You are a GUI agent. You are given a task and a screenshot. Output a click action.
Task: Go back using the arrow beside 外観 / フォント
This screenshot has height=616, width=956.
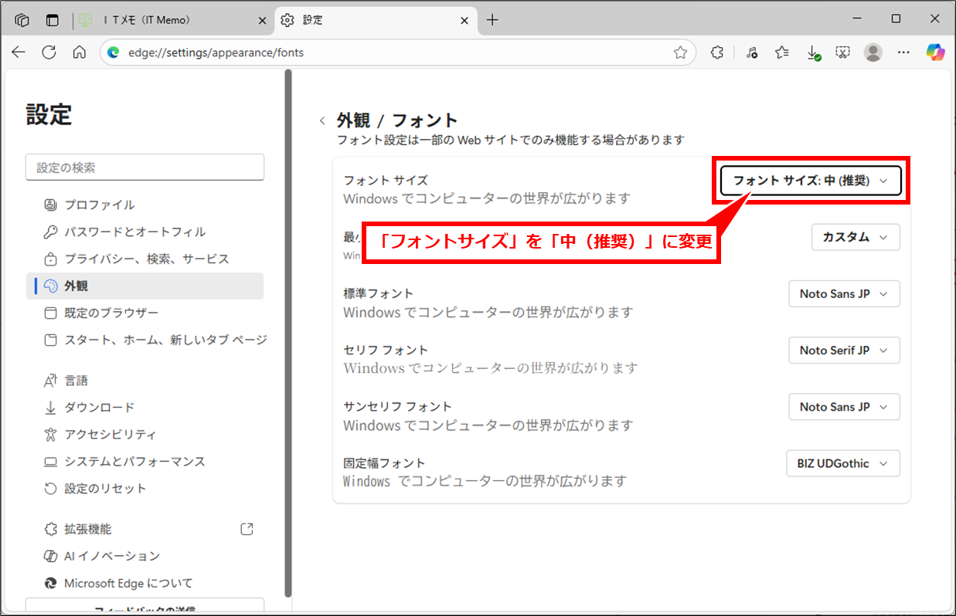click(x=322, y=120)
